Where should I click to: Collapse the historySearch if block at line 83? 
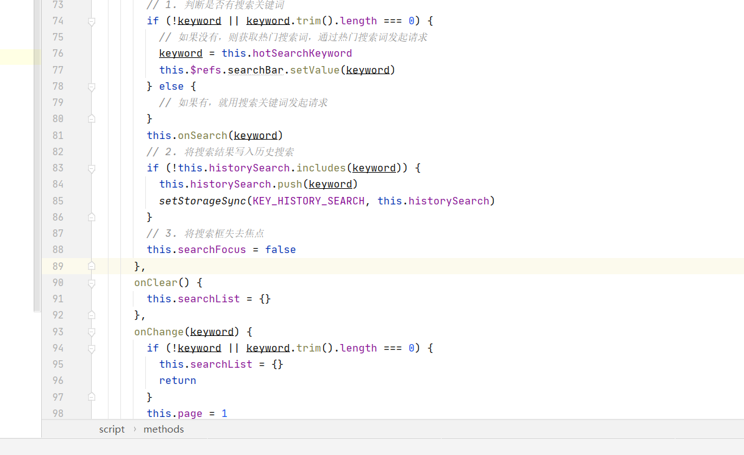click(x=92, y=168)
